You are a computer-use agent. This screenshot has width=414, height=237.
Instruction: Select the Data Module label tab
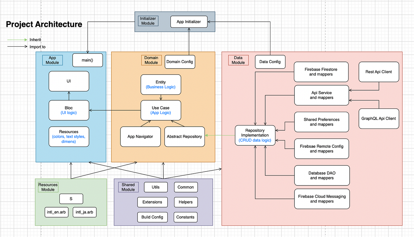(x=238, y=60)
